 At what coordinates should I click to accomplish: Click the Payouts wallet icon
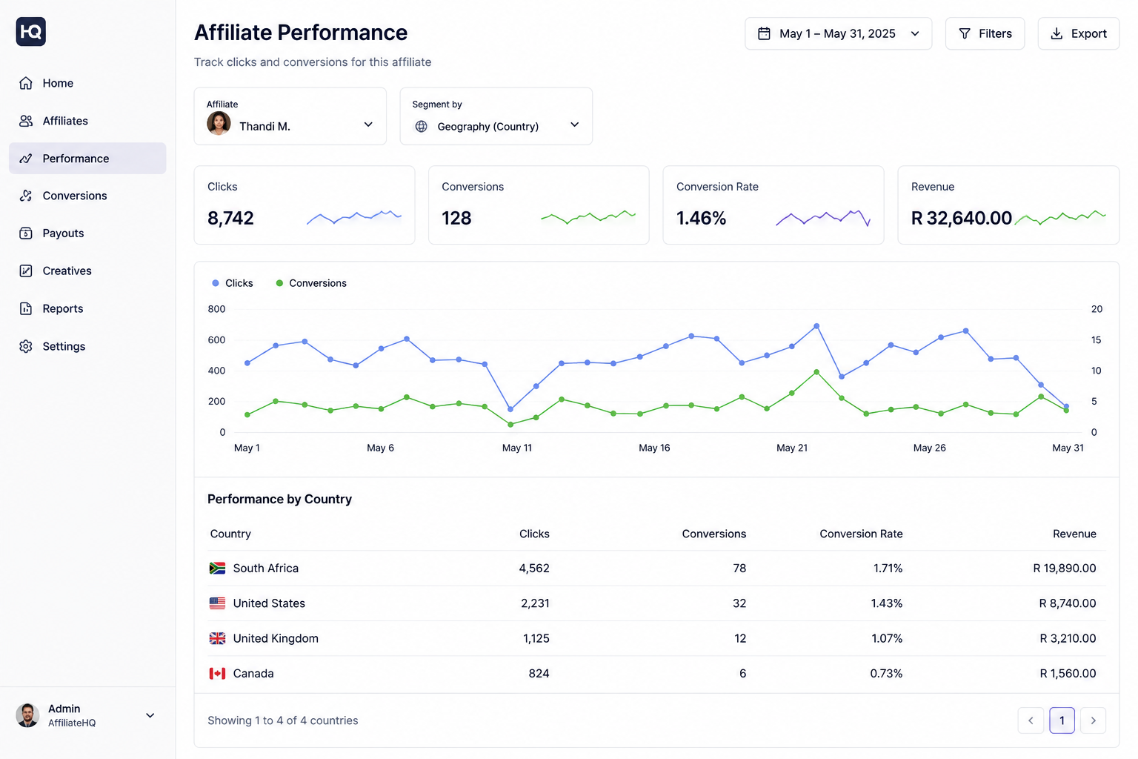[26, 233]
